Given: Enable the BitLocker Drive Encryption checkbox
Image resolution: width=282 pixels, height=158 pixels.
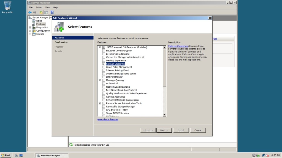Looking at the screenshot, I should 104,51.
